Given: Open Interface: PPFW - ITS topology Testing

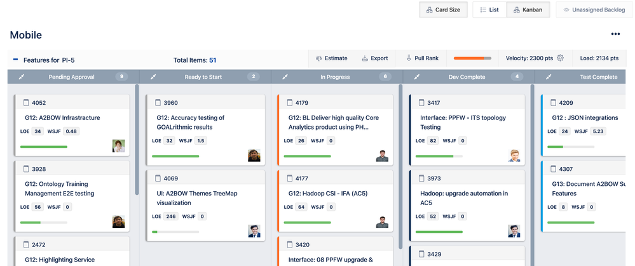Looking at the screenshot, I should point(463,123).
